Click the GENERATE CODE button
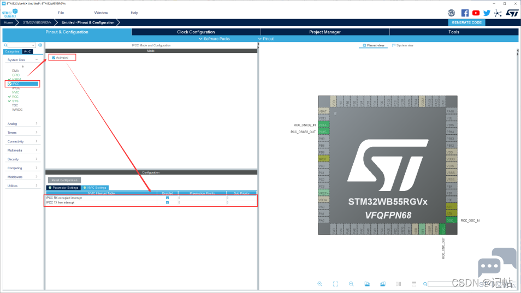The height and width of the screenshot is (293, 521). pos(466,22)
